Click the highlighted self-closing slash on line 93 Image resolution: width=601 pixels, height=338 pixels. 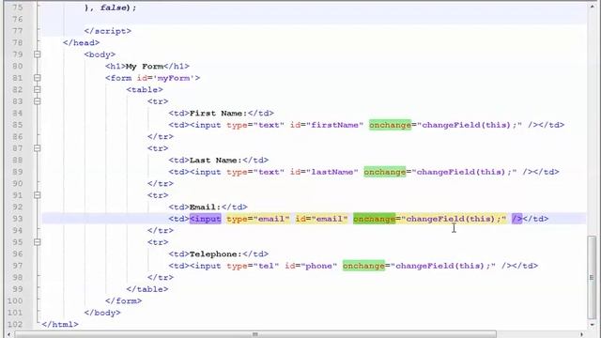(516, 219)
